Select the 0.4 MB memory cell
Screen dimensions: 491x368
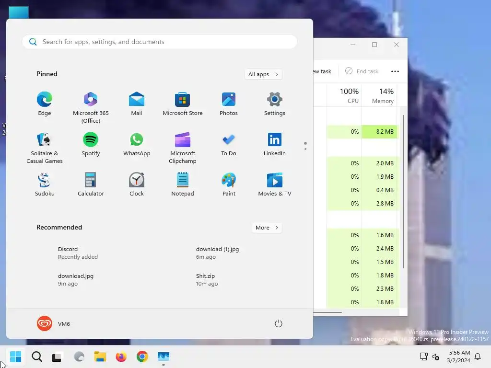380,190
